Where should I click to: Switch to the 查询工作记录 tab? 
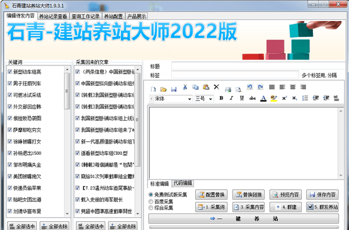[86, 16]
